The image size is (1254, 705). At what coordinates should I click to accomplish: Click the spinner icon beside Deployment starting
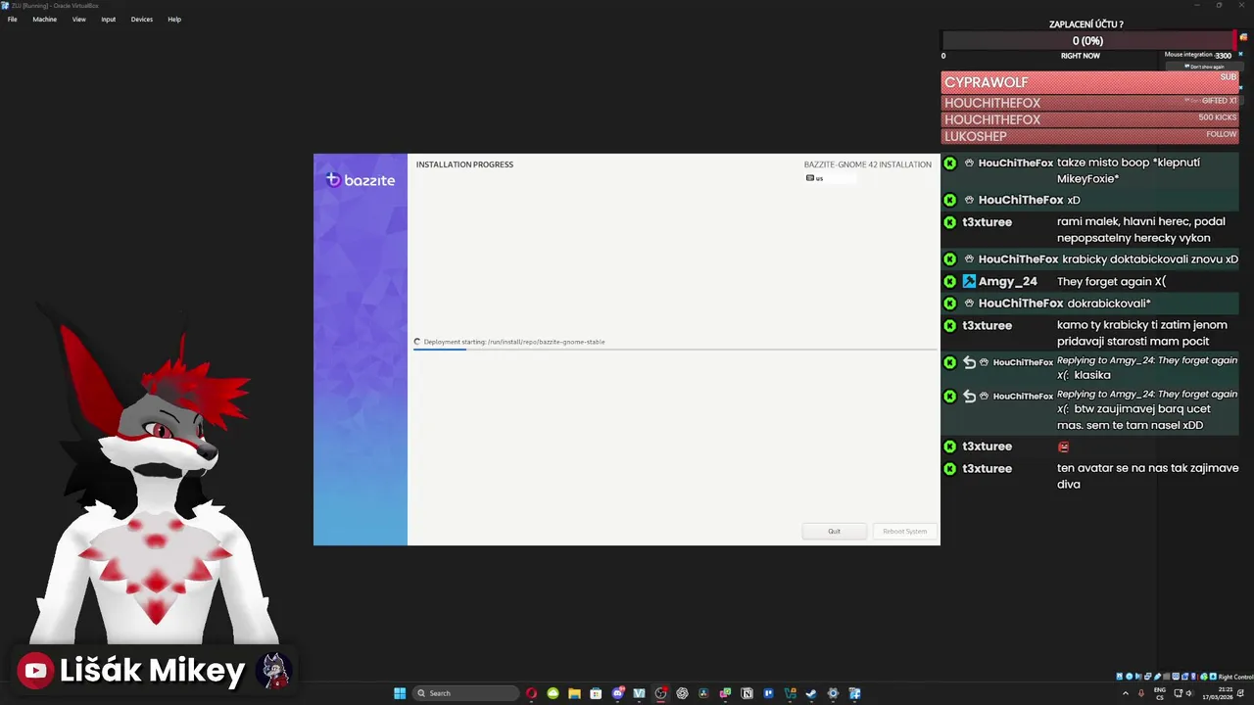(x=417, y=342)
